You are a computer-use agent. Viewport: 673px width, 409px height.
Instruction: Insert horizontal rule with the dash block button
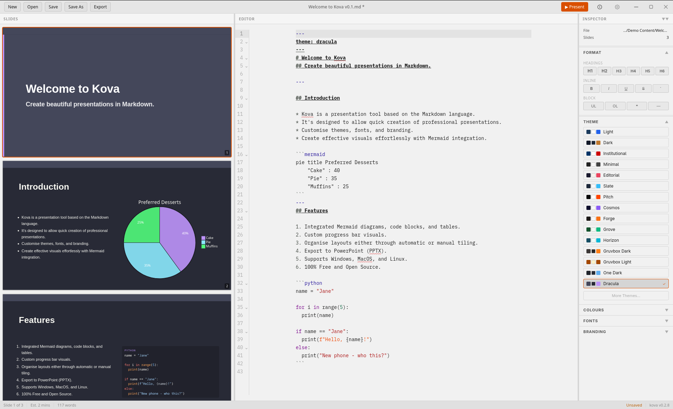(658, 106)
